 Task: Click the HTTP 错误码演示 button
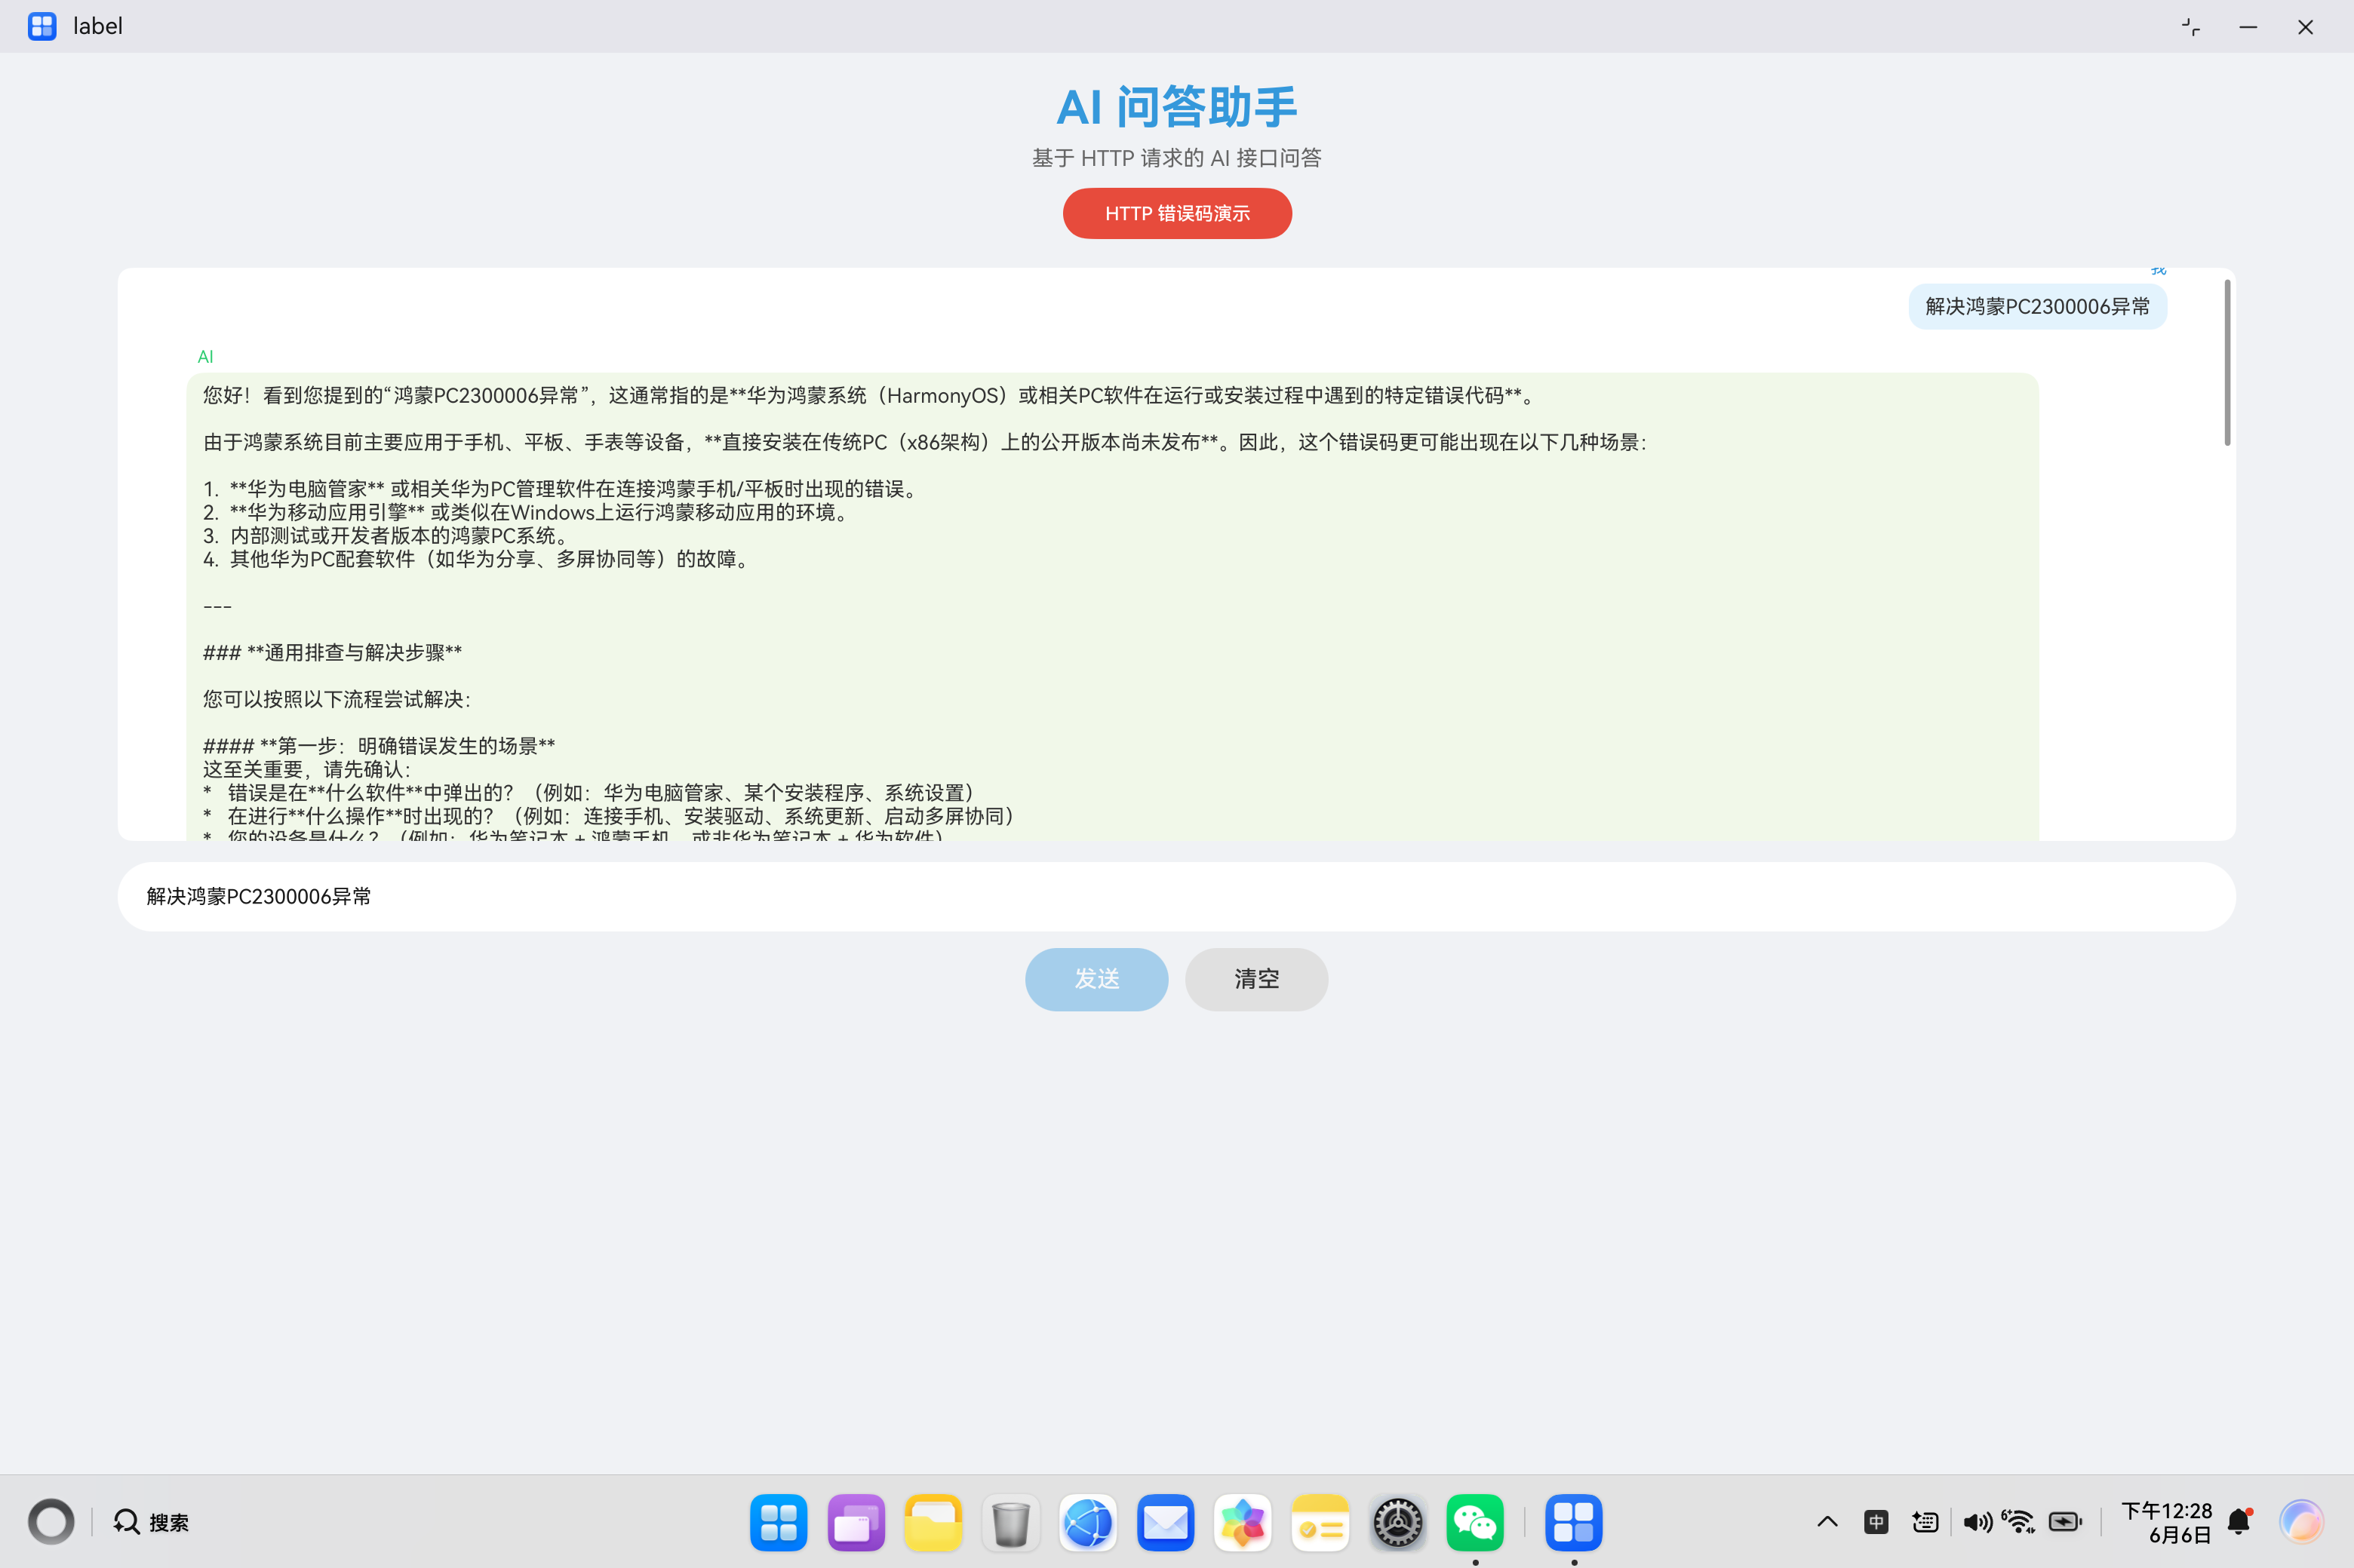(x=1176, y=213)
